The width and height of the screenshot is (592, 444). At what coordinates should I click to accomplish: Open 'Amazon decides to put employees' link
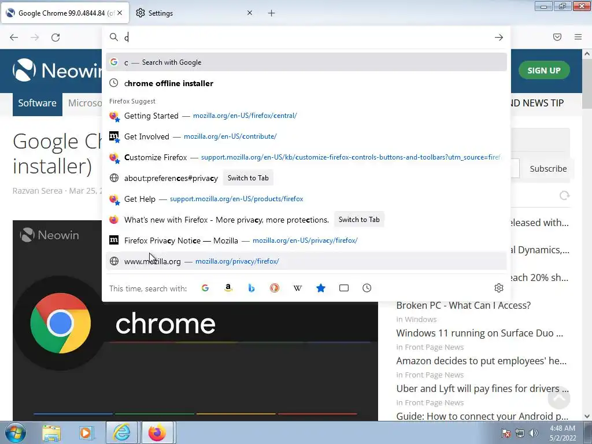point(482,361)
